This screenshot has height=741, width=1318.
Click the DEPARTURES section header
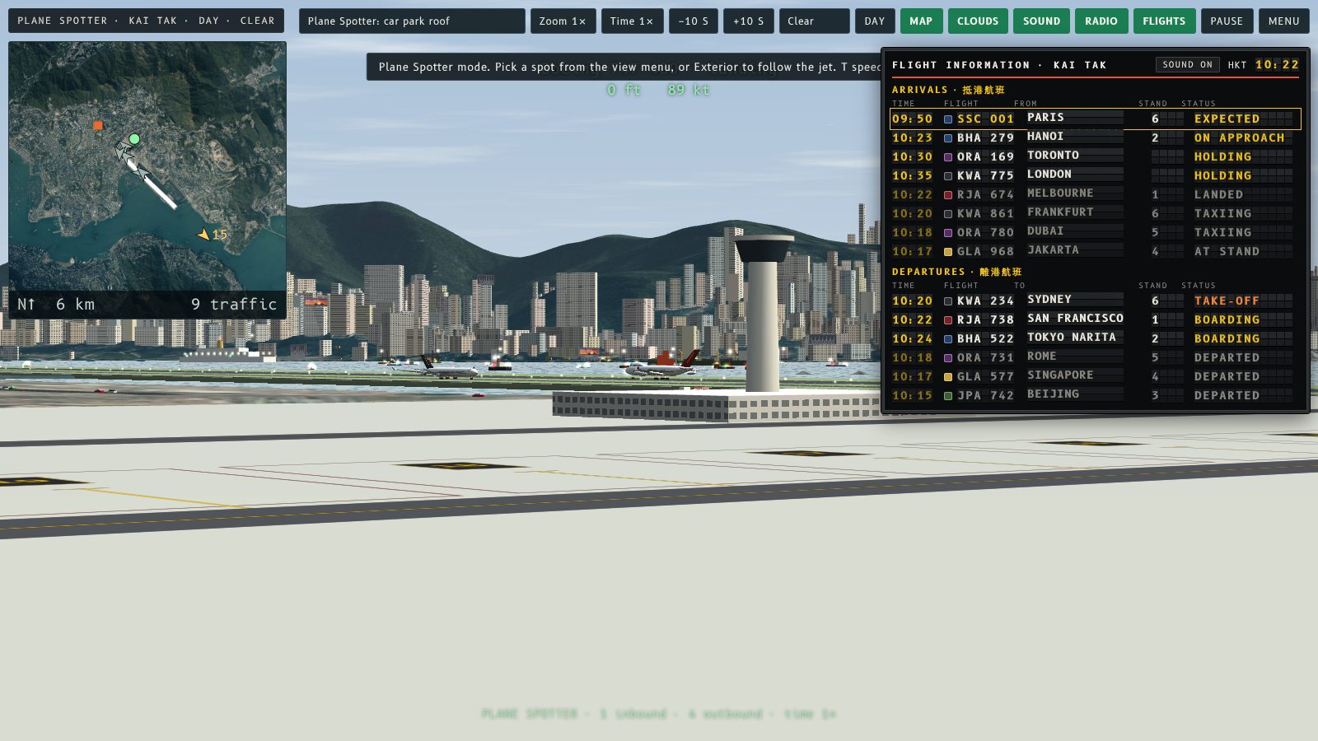coord(956,272)
